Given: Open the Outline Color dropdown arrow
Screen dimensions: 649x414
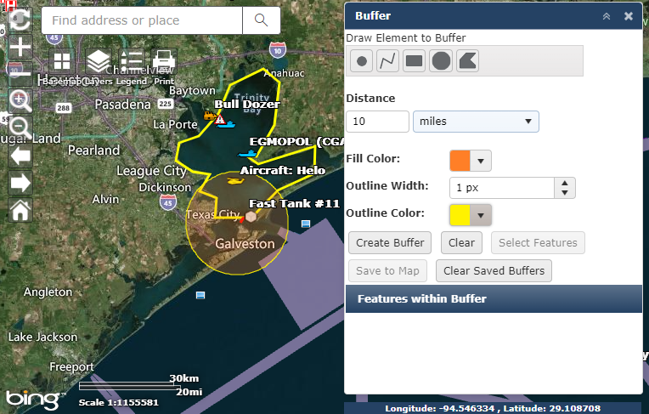Looking at the screenshot, I should click(x=482, y=214).
